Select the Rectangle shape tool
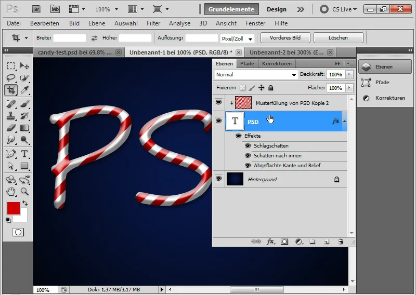The height and width of the screenshot is (295, 416). point(24,166)
